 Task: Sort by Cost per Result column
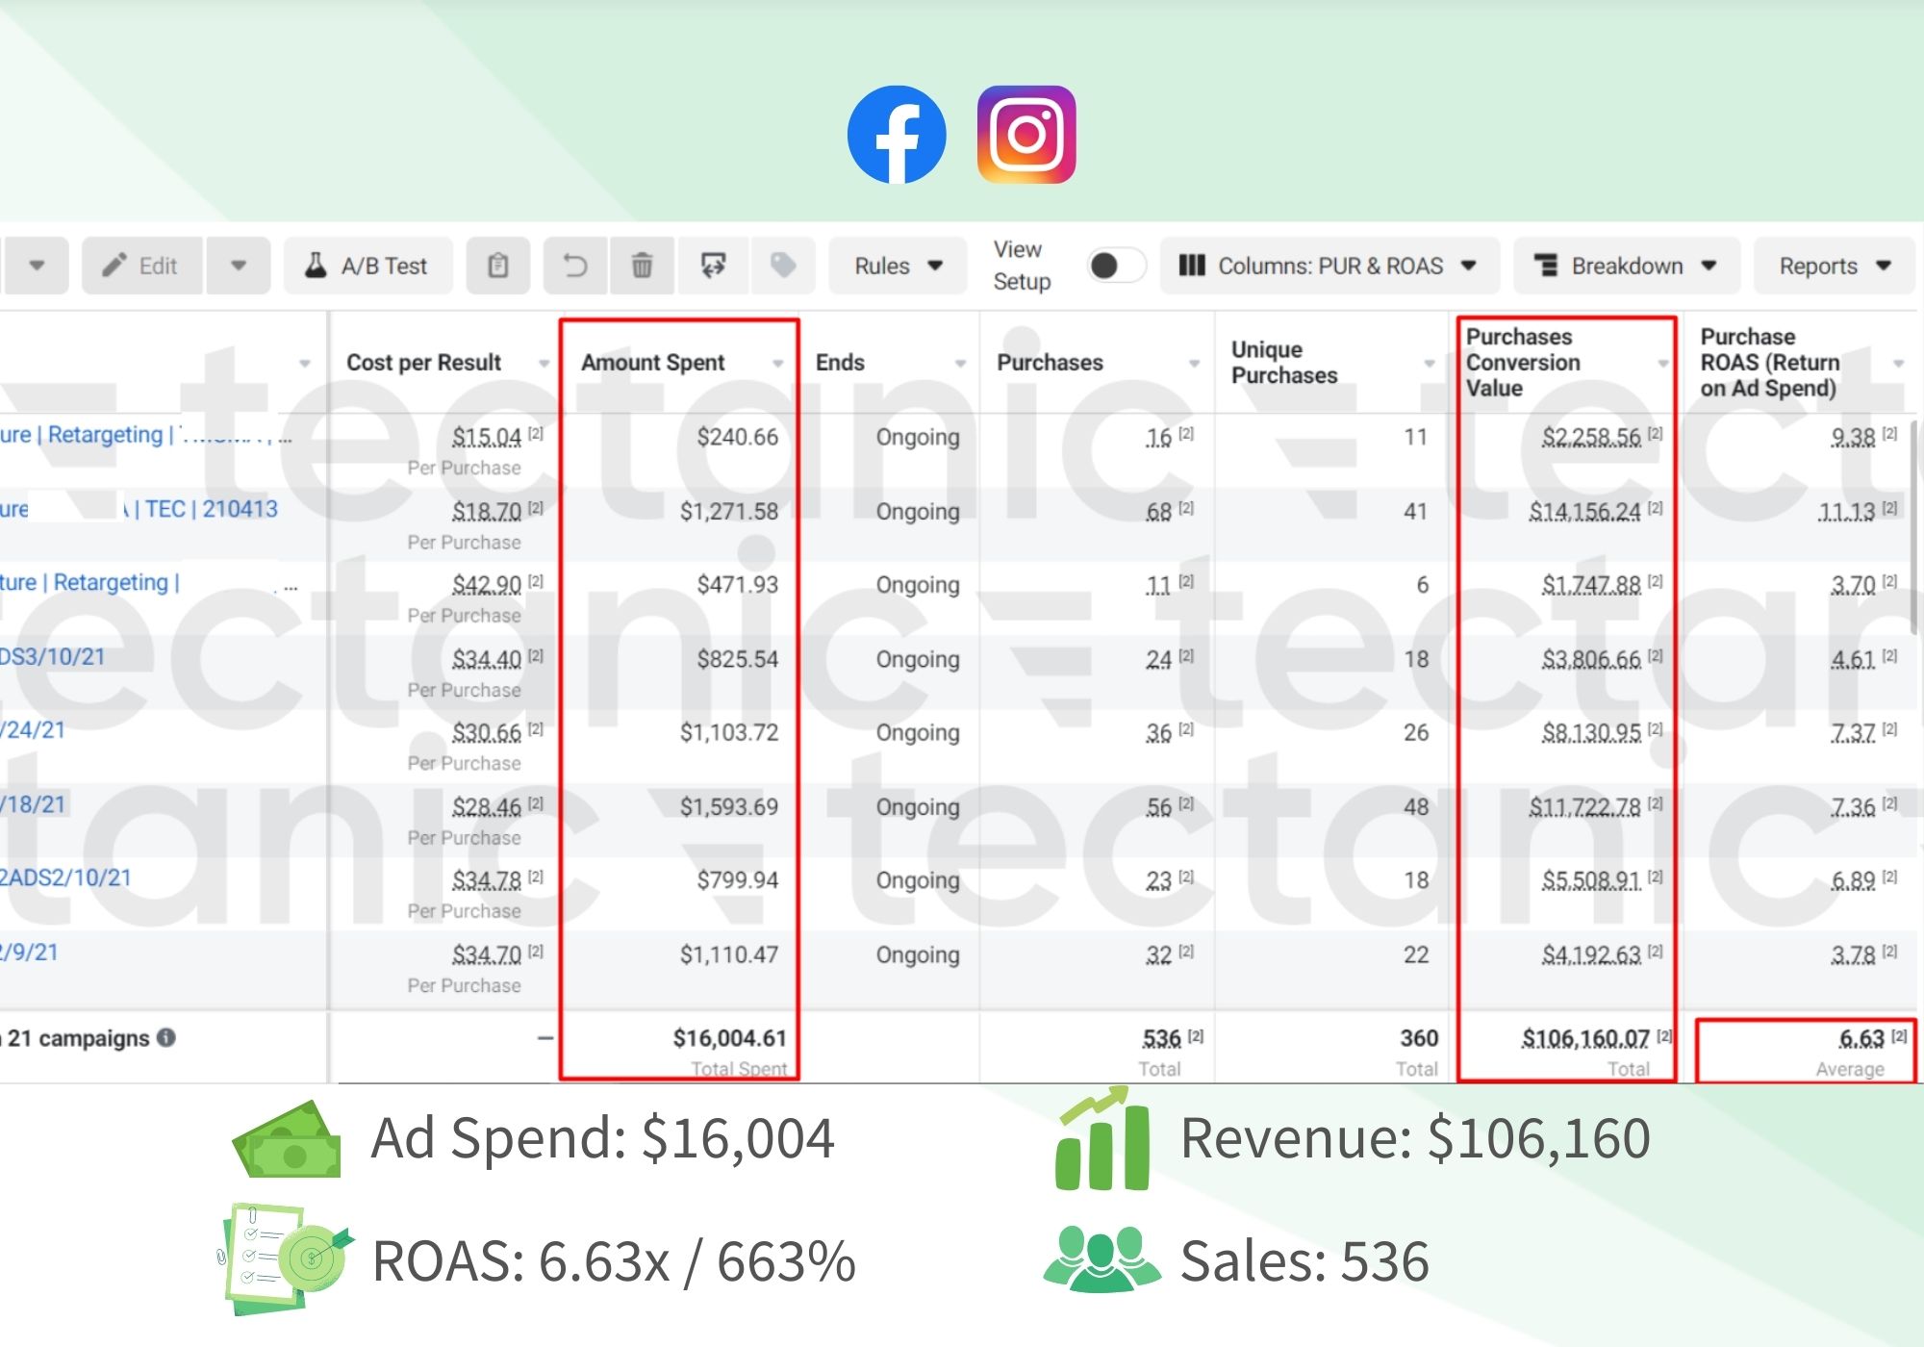pos(423,363)
